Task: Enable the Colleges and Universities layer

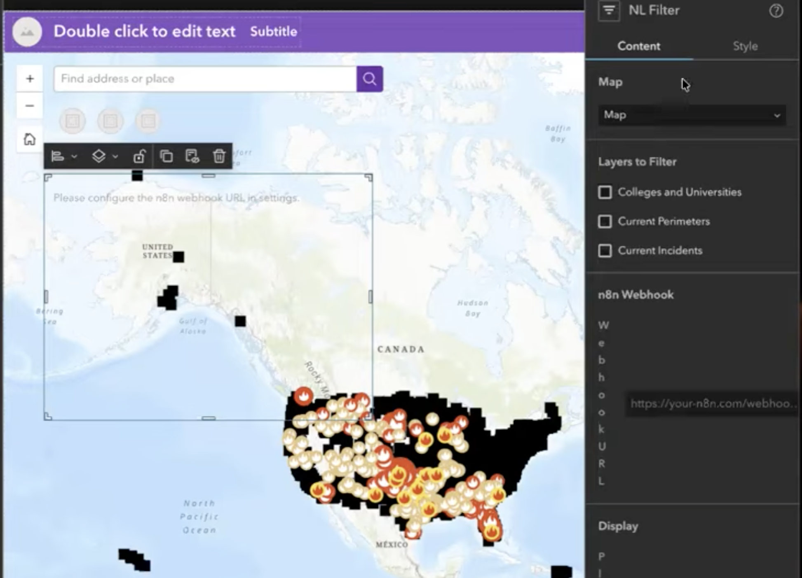Action: 605,192
